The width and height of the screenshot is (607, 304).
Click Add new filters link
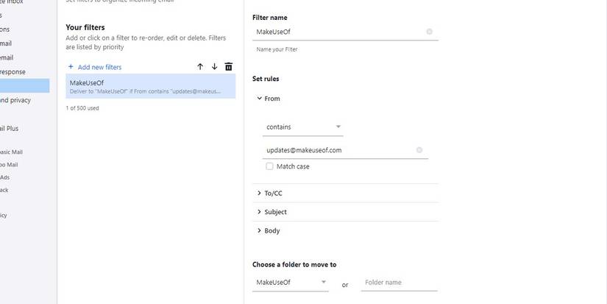click(99, 67)
